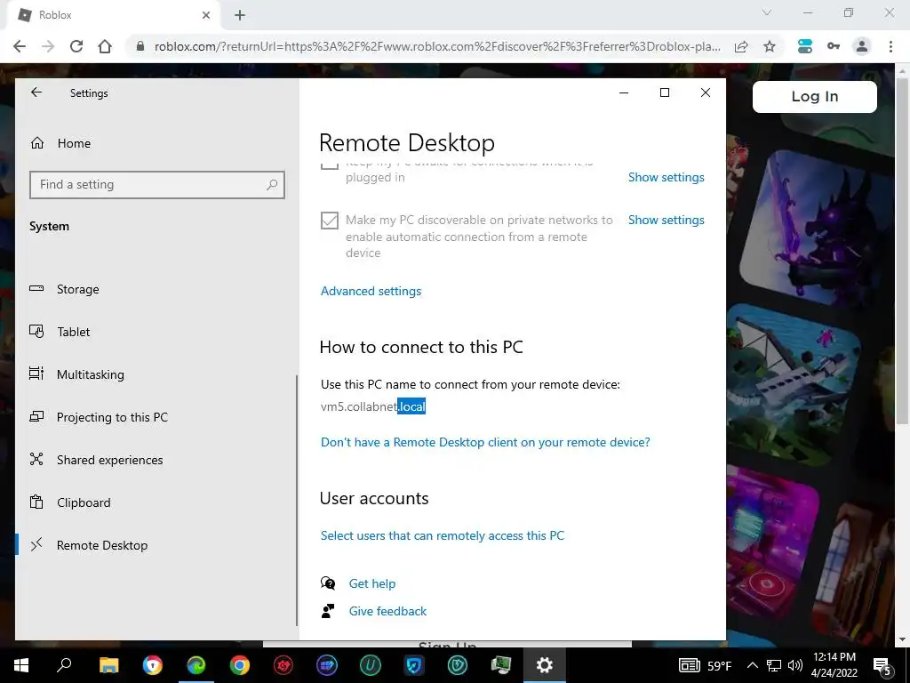Select Remote Desktop in sidebar
This screenshot has height=683, width=910.
(x=102, y=545)
